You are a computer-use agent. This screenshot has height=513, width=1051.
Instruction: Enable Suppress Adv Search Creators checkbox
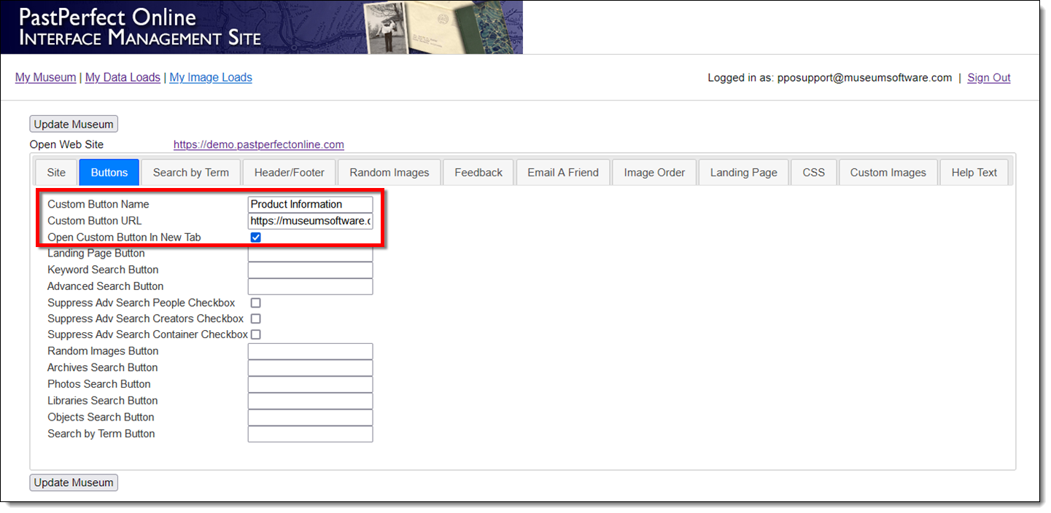[255, 318]
